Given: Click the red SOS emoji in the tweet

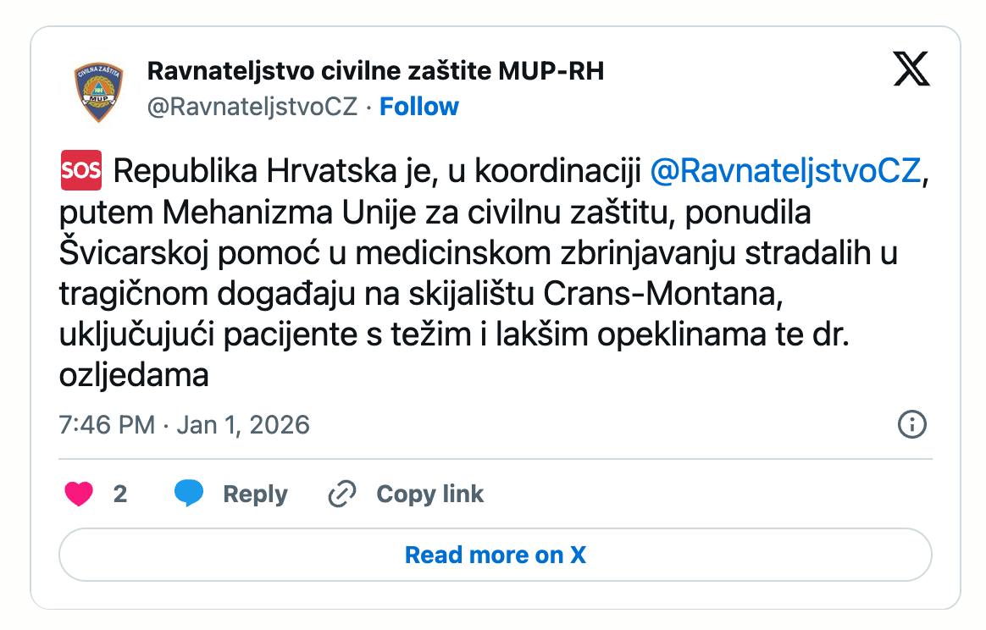Looking at the screenshot, I should point(80,171).
